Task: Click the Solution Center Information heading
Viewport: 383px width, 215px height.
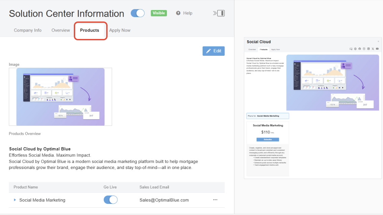Action: 66,14
